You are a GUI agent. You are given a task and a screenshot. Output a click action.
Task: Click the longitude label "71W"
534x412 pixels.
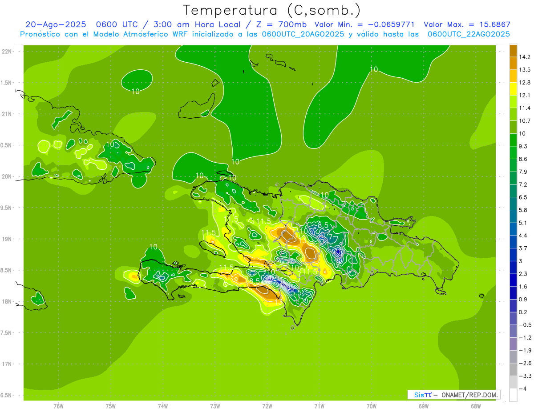(x=319, y=406)
